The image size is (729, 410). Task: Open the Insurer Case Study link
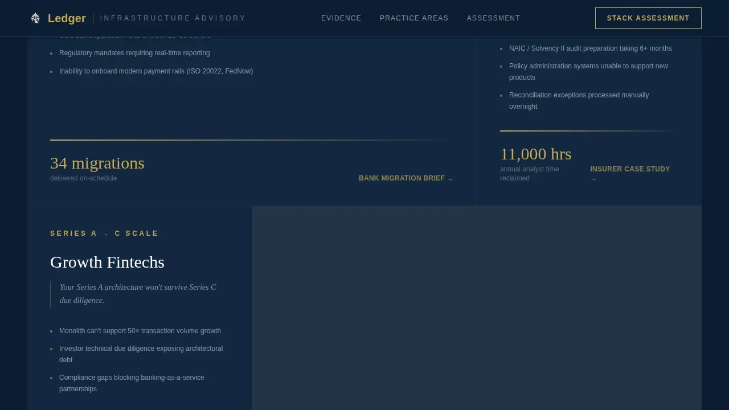click(630, 174)
